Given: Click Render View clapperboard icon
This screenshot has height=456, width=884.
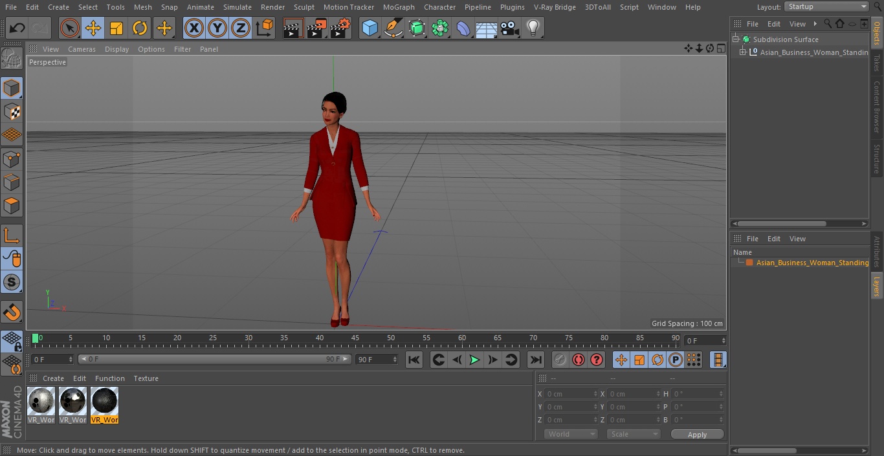Looking at the screenshot, I should pyautogui.click(x=293, y=28).
